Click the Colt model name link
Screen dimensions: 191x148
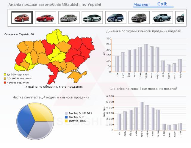tap(162, 4)
